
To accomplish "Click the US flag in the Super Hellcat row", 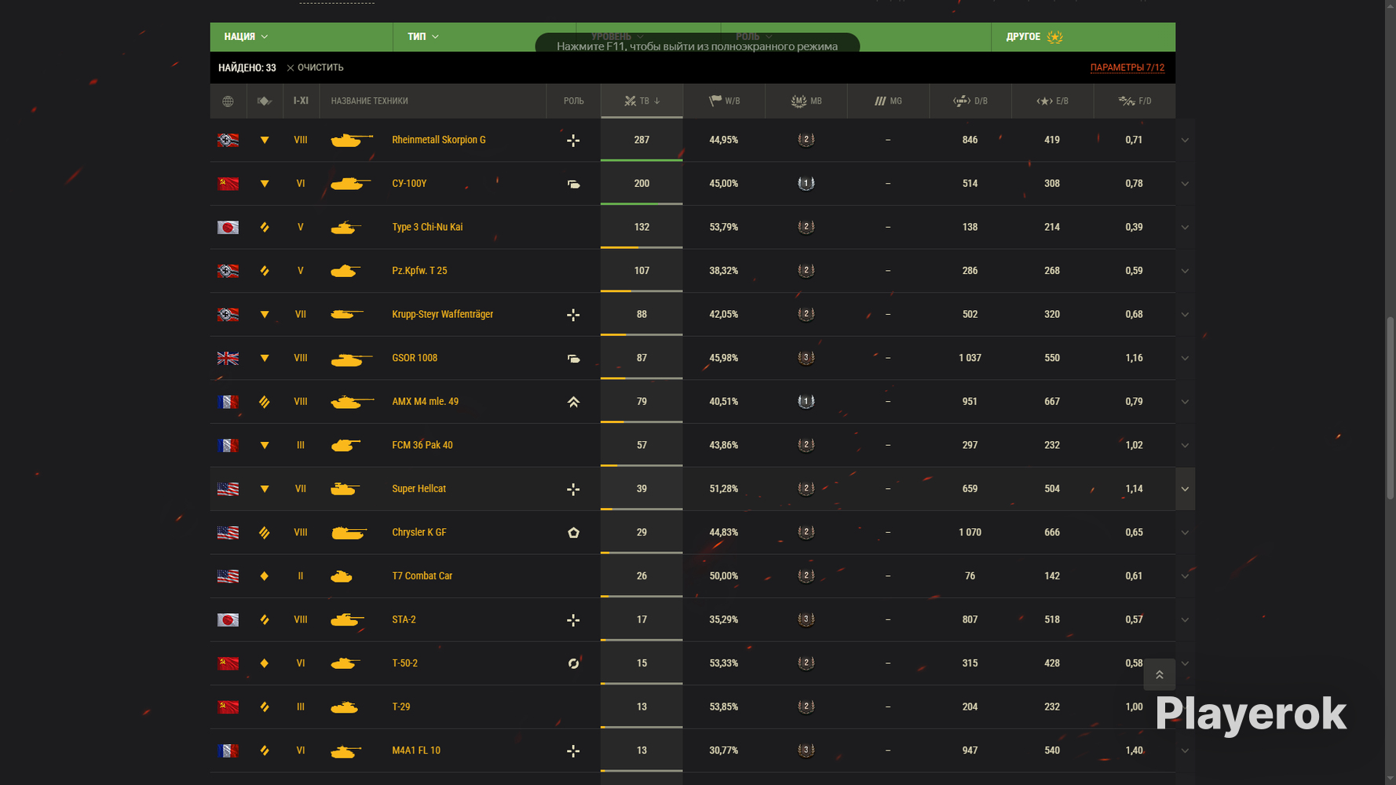I will 228,489.
